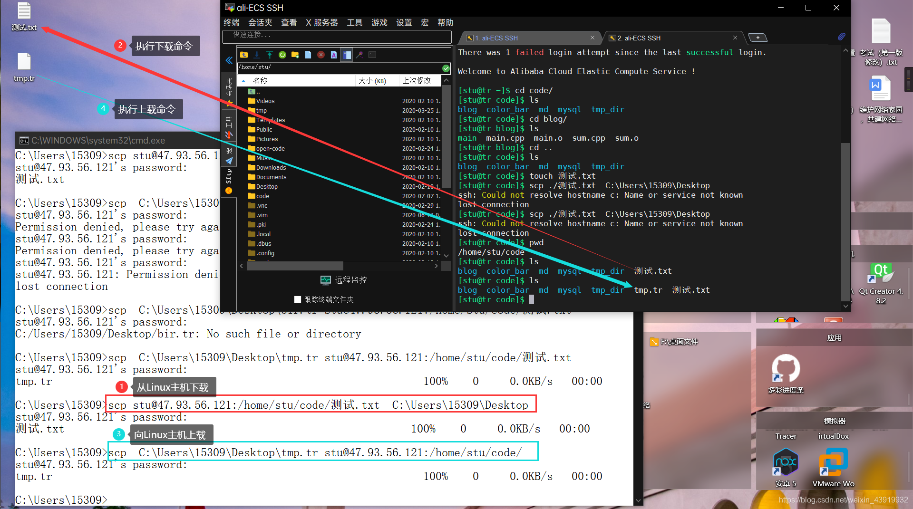Select the Pictures folder
This screenshot has width=913, height=509.
[x=340, y=139]
